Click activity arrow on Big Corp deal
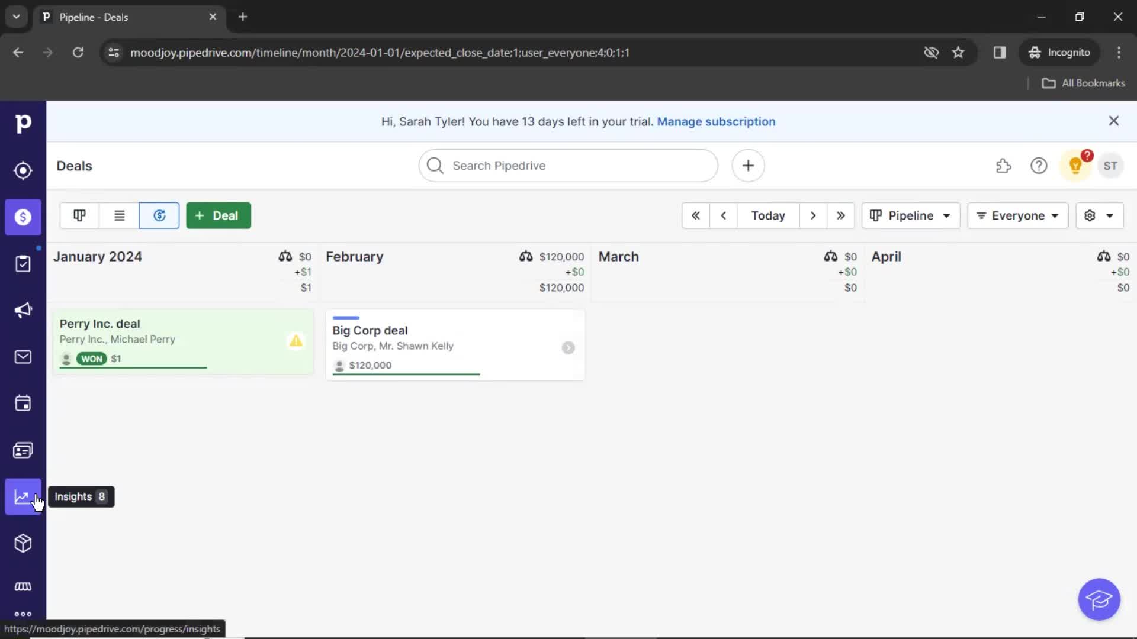 [568, 348]
